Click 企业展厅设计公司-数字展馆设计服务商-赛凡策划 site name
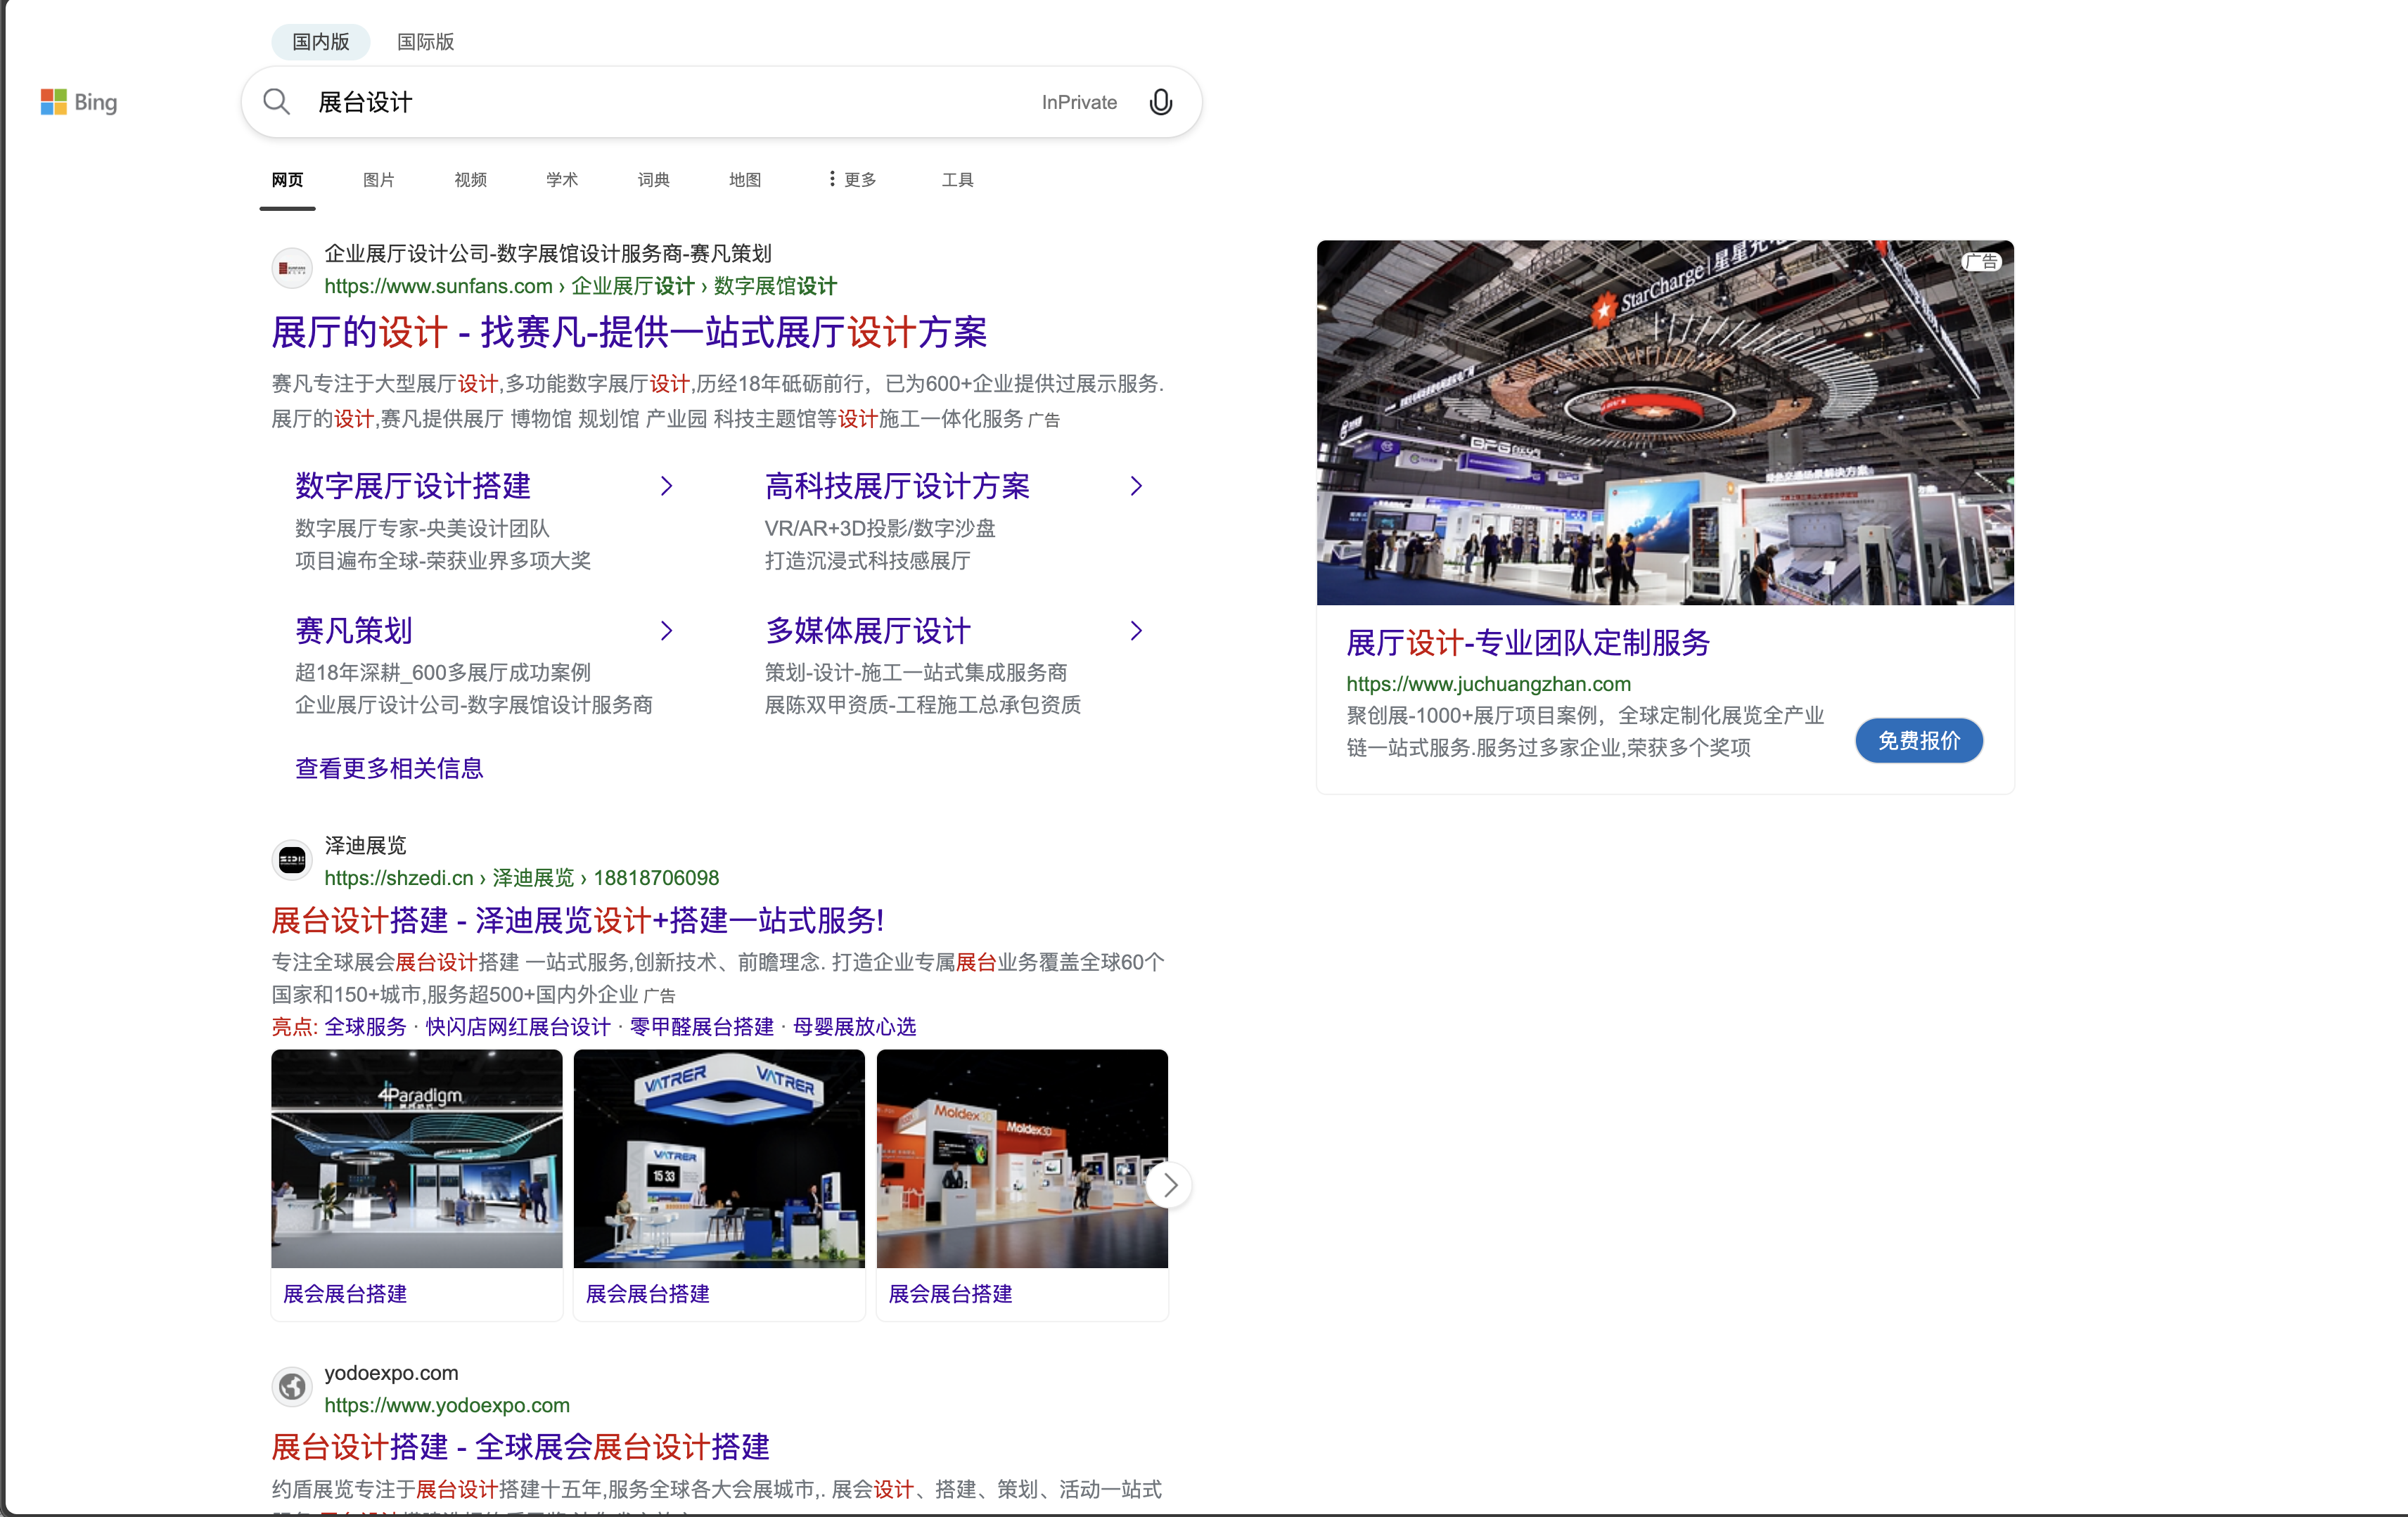This screenshot has height=1517, width=2408. click(x=548, y=254)
